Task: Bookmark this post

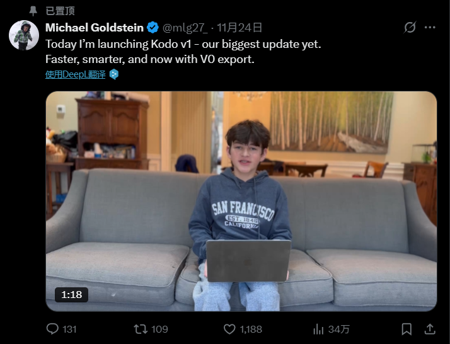Action: click(x=407, y=329)
